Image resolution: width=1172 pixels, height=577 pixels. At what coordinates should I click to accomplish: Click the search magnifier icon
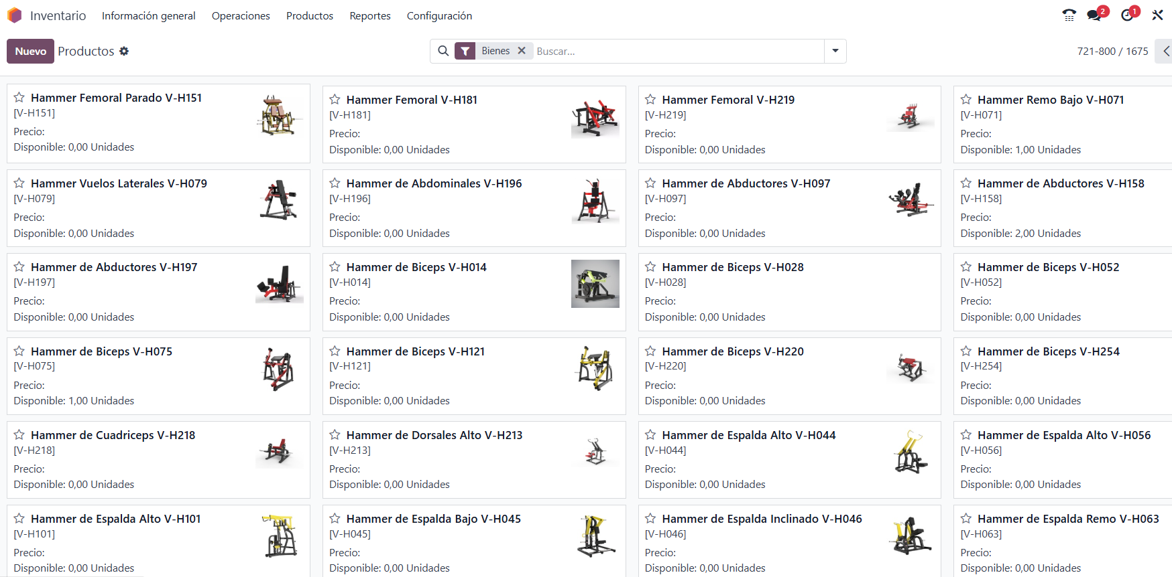pyautogui.click(x=443, y=51)
